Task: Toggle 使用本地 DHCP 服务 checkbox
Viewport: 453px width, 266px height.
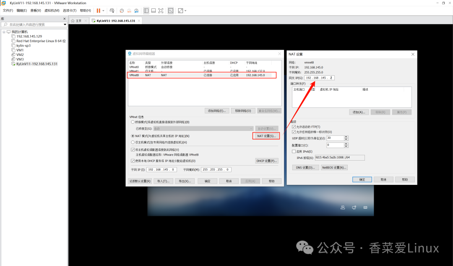Action: (133, 161)
